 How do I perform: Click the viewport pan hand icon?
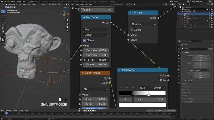(68, 24)
